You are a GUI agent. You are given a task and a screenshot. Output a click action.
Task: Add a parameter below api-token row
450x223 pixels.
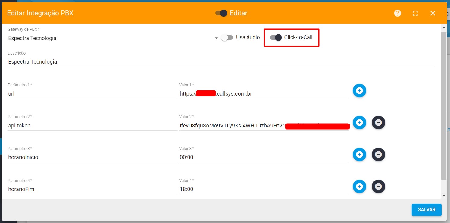[x=359, y=122]
